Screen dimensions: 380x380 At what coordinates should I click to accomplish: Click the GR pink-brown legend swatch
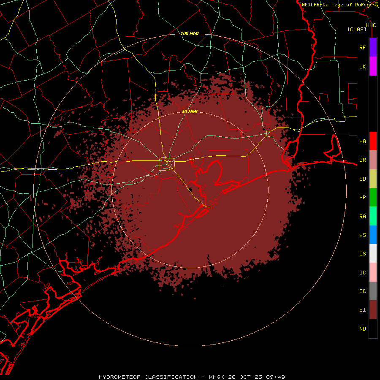point(373,160)
